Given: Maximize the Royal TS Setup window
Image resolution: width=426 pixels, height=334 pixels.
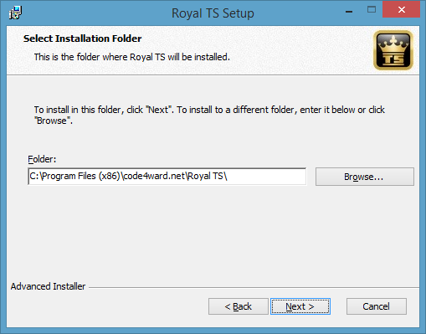Looking at the screenshot, I should coord(372,10).
